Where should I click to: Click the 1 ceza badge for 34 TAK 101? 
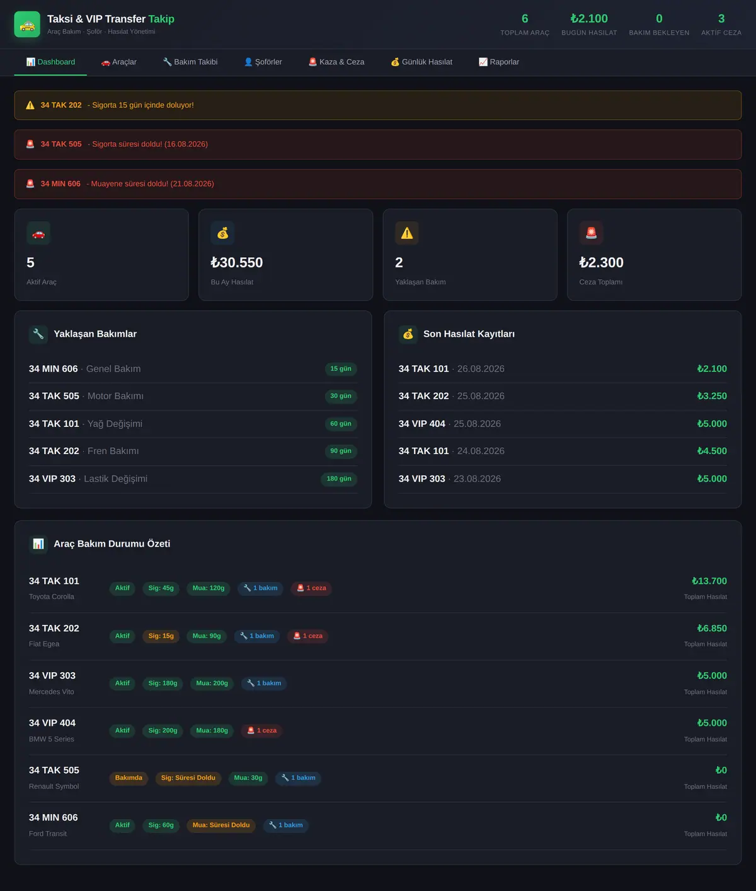[x=312, y=588]
